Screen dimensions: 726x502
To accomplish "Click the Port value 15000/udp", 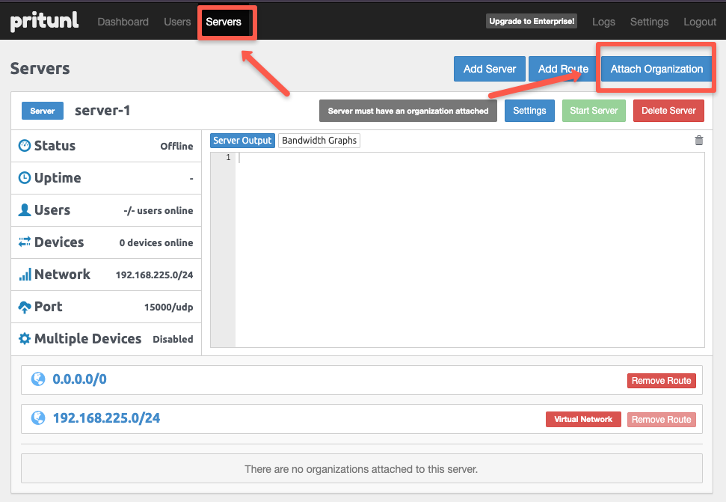I will tap(168, 307).
